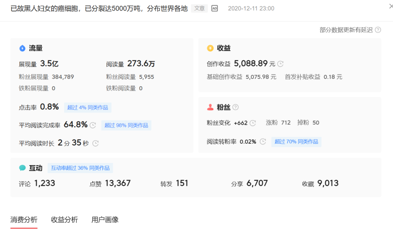Screen dimensions: 393x252
Task: Switch to the 收益分析 tab
Action: click(64, 220)
